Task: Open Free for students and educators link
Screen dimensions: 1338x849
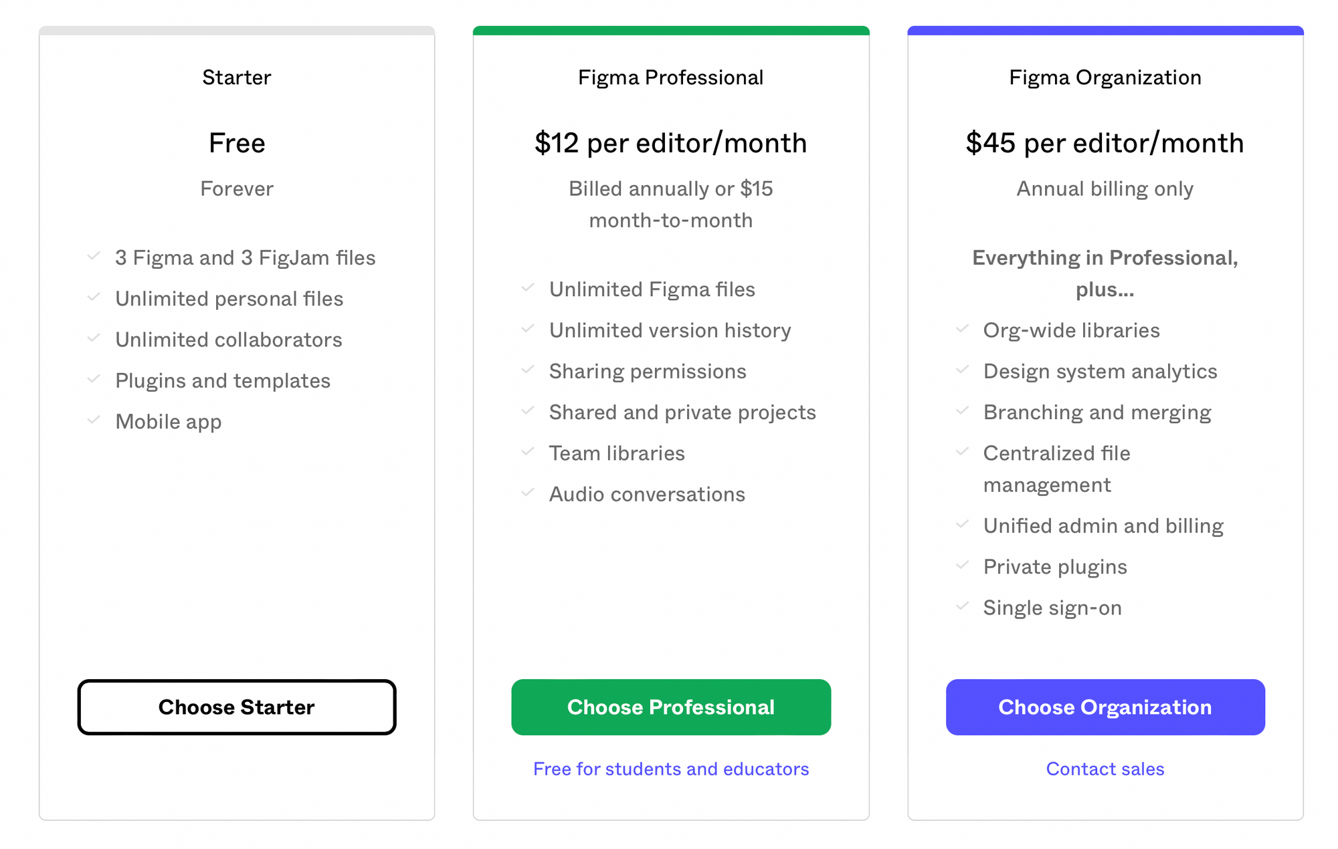Action: (x=671, y=769)
